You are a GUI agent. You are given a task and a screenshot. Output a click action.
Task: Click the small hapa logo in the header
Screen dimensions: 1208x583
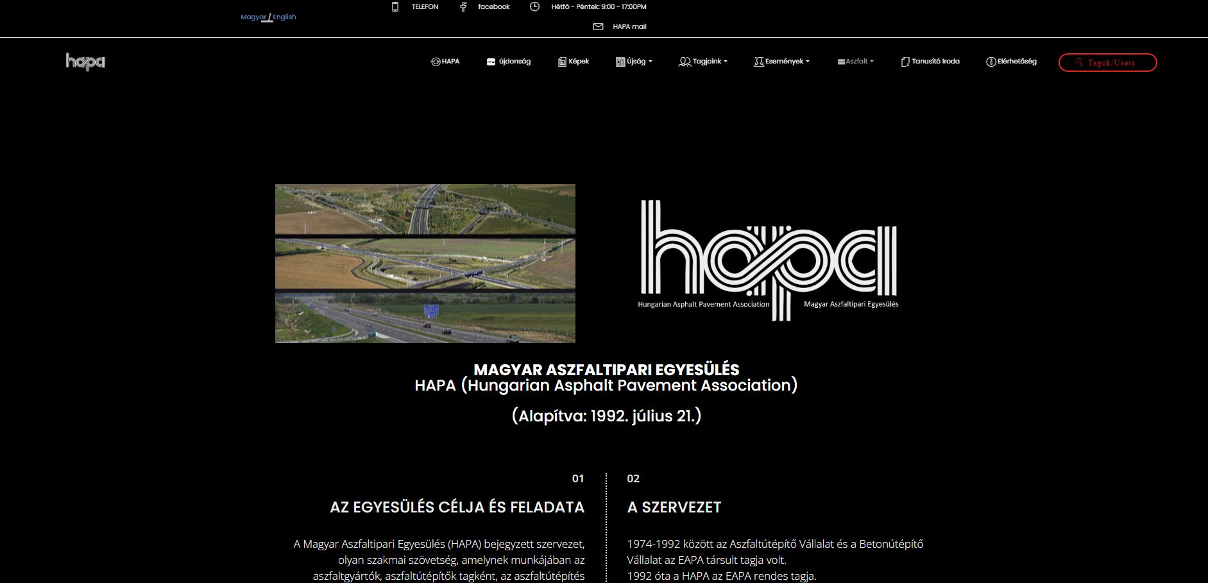point(85,62)
